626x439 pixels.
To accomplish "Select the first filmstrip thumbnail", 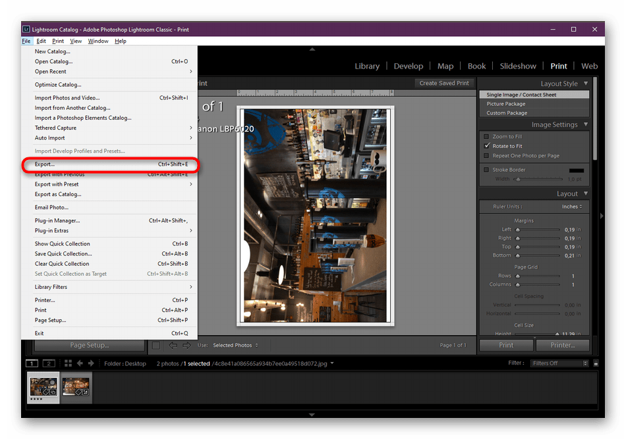I will (43, 388).
